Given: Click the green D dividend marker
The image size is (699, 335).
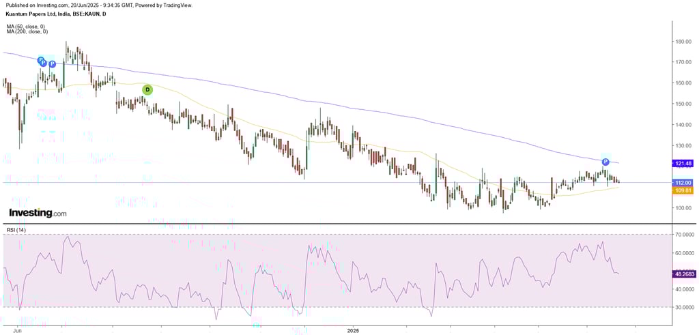Looking at the screenshot, I should pyautogui.click(x=147, y=90).
